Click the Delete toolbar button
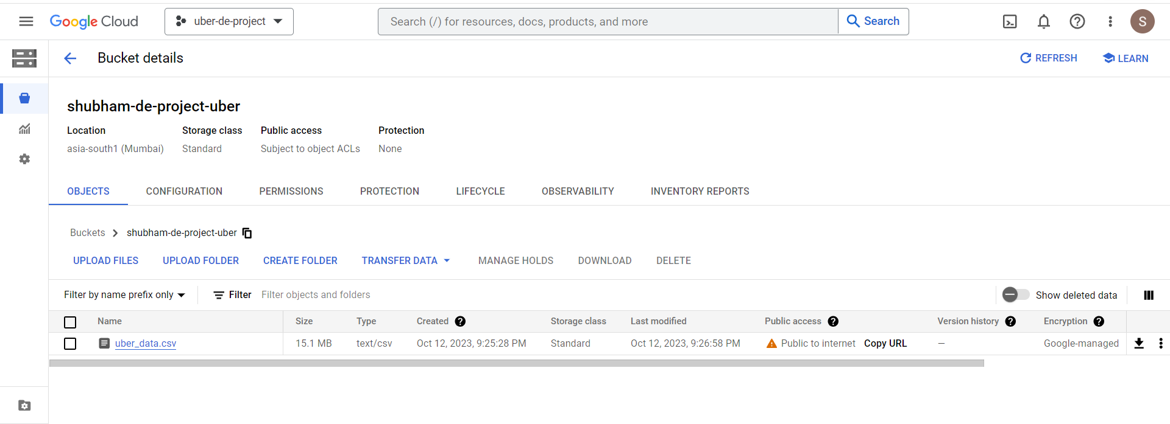 (x=673, y=260)
